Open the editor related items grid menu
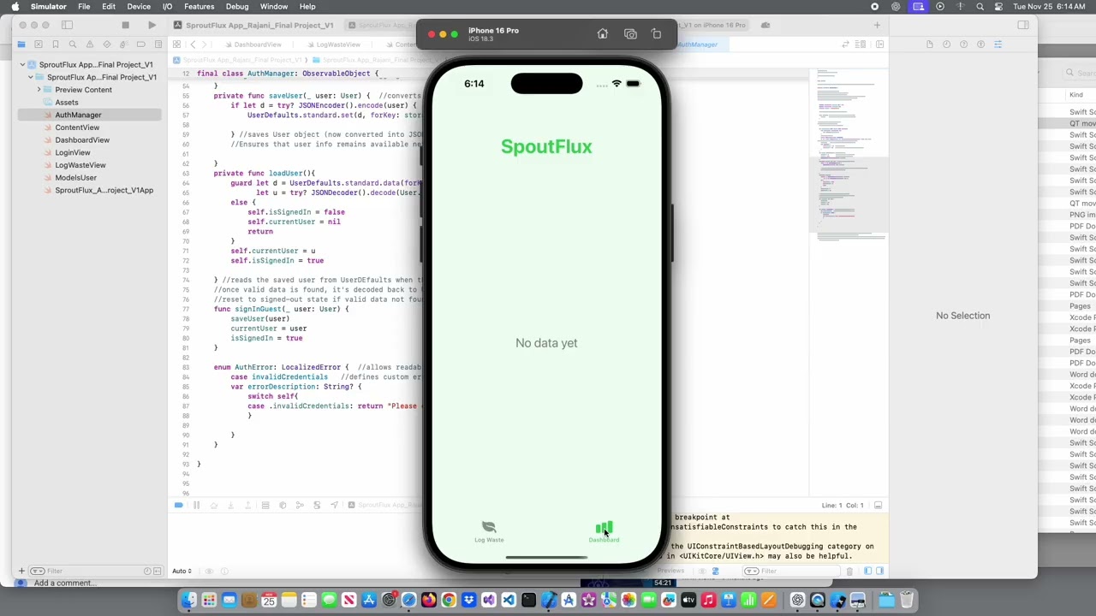The width and height of the screenshot is (1096, 616). tap(176, 44)
